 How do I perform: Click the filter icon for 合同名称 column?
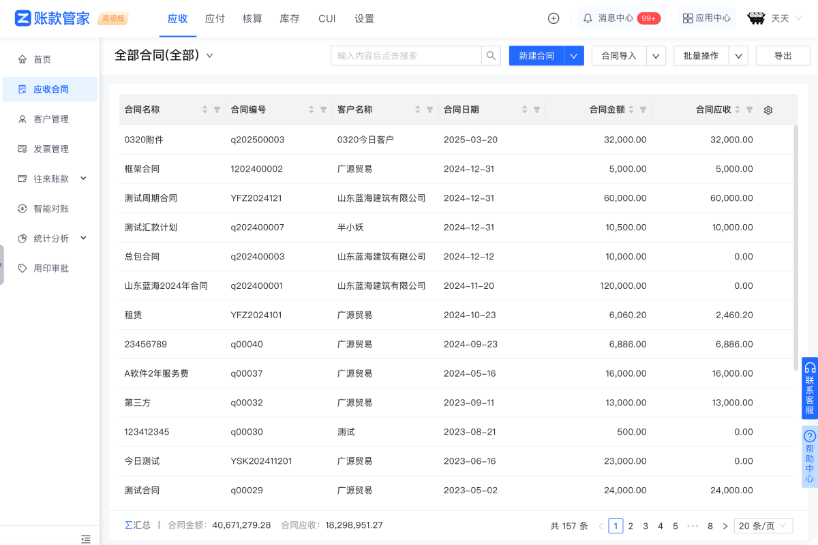tap(217, 110)
